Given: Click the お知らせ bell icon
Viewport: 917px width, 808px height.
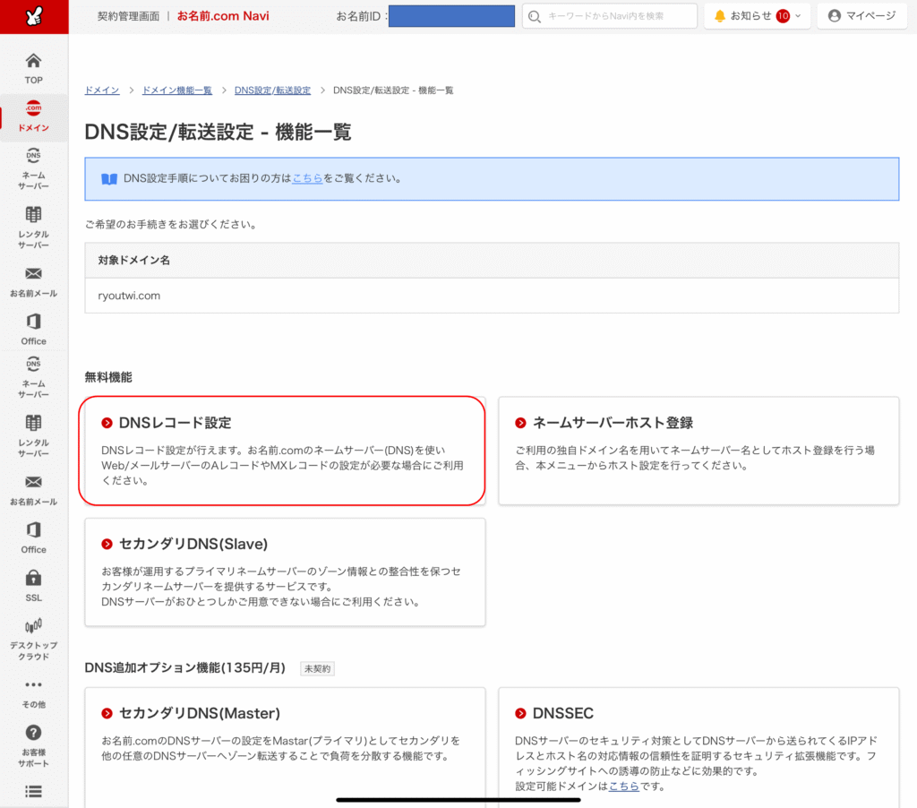Looking at the screenshot, I should [720, 16].
